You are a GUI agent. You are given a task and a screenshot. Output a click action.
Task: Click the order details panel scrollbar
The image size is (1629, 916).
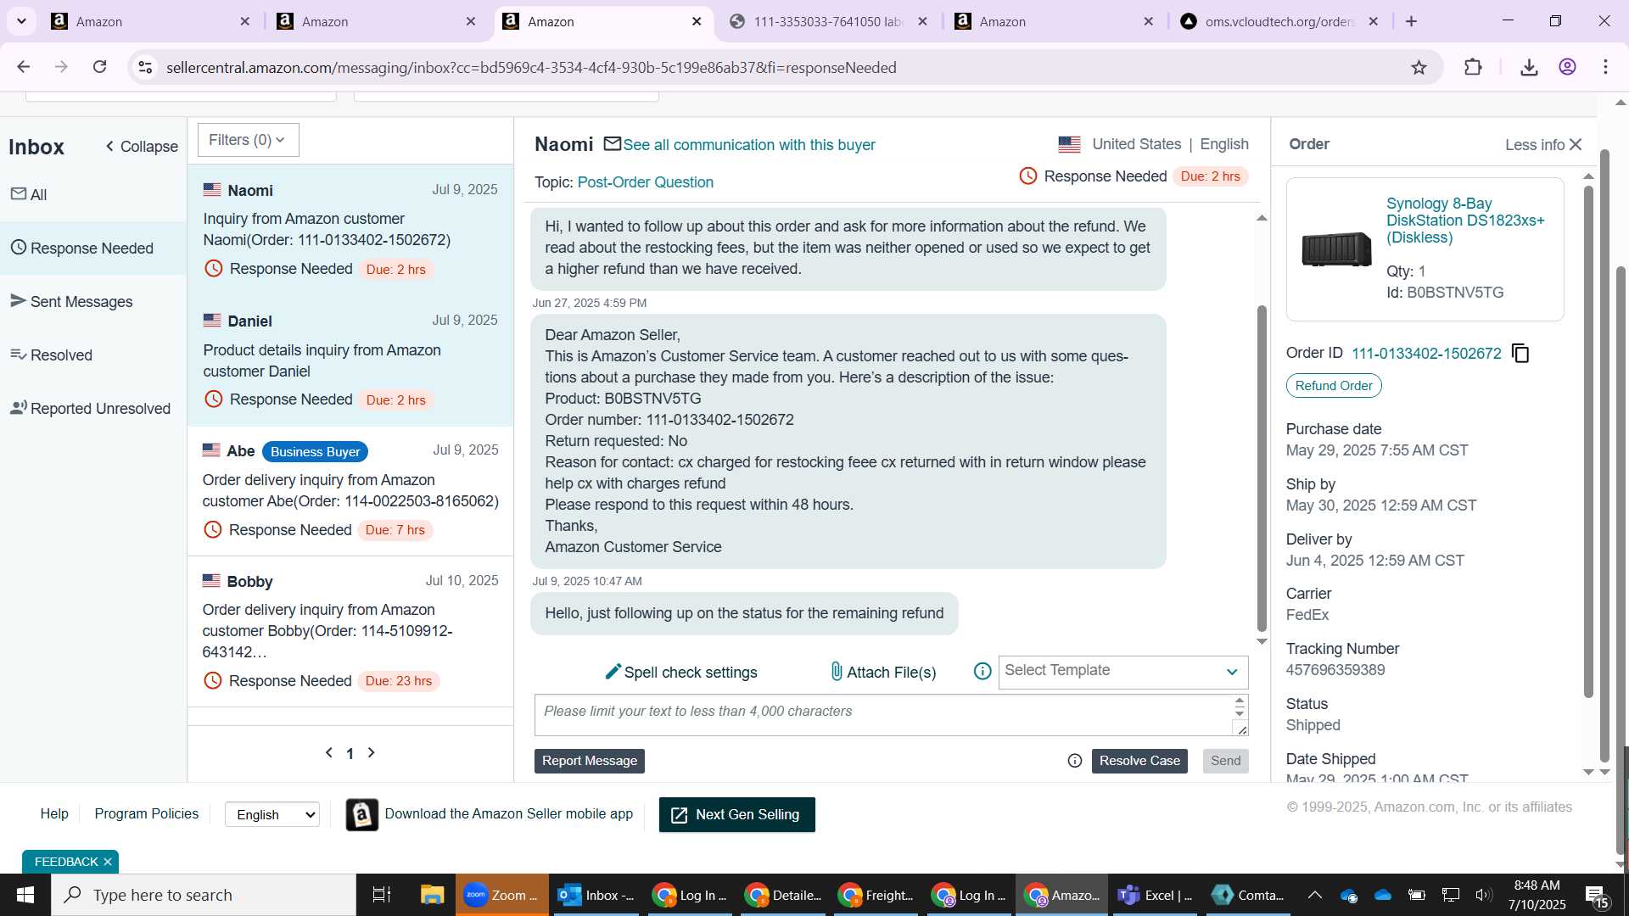coord(1588,441)
